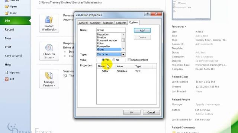Select Group in the name list
The width and height of the screenshot is (238, 133).
[x=109, y=50]
